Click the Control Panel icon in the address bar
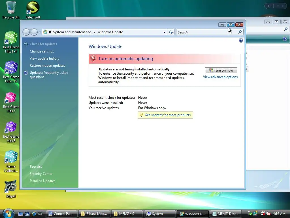 45,32
